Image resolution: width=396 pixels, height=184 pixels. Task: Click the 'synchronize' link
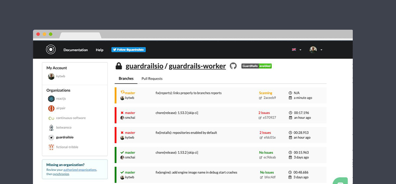[x=61, y=174]
